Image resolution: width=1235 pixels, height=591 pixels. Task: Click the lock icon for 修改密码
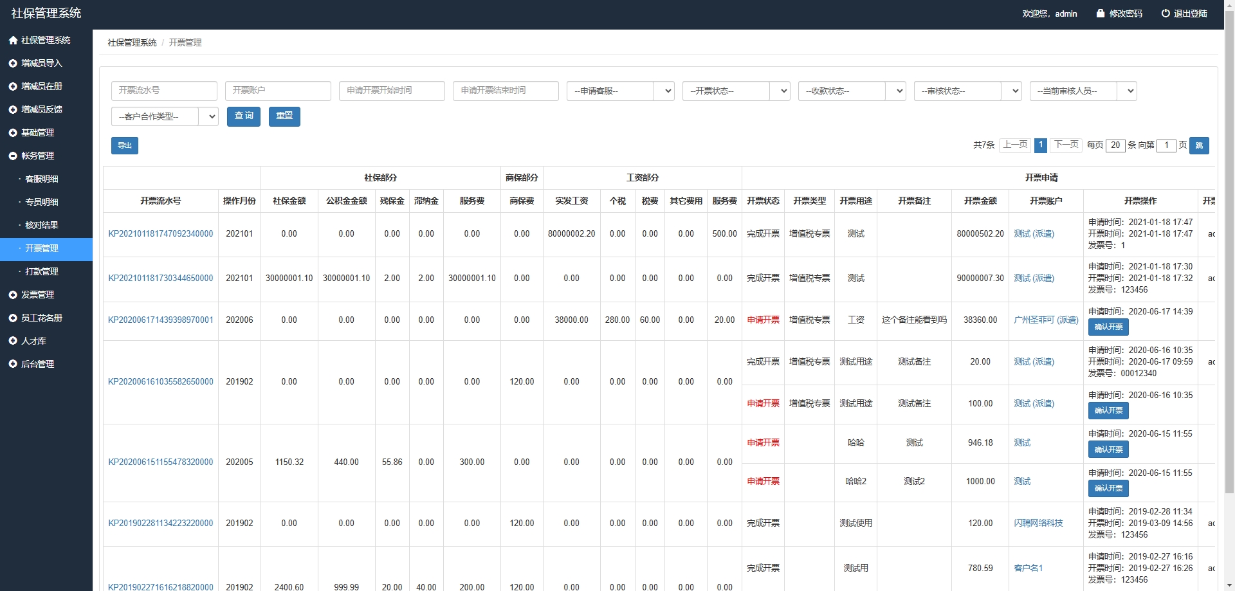point(1100,14)
